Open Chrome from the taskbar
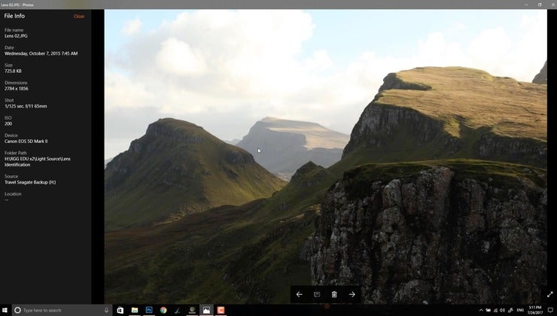The height and width of the screenshot is (316, 557). (x=163, y=310)
